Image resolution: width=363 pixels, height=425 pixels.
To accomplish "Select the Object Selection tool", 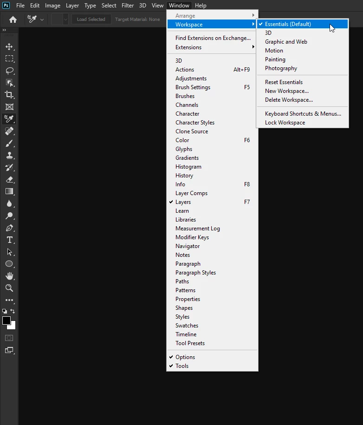I will pos(9,83).
